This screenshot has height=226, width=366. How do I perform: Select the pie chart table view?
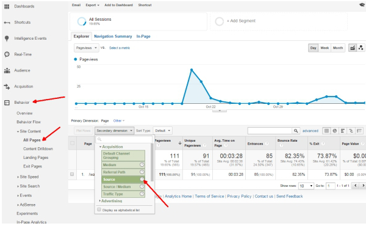pos(334,131)
